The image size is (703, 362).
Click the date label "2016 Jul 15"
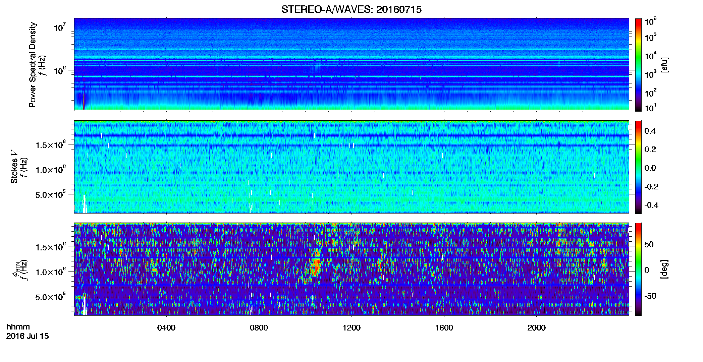pyautogui.click(x=28, y=336)
